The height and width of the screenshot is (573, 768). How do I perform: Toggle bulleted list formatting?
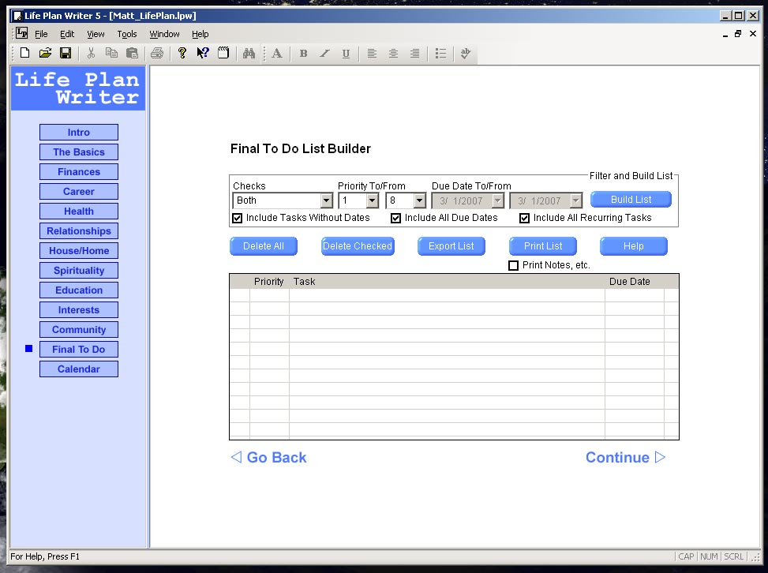[440, 54]
